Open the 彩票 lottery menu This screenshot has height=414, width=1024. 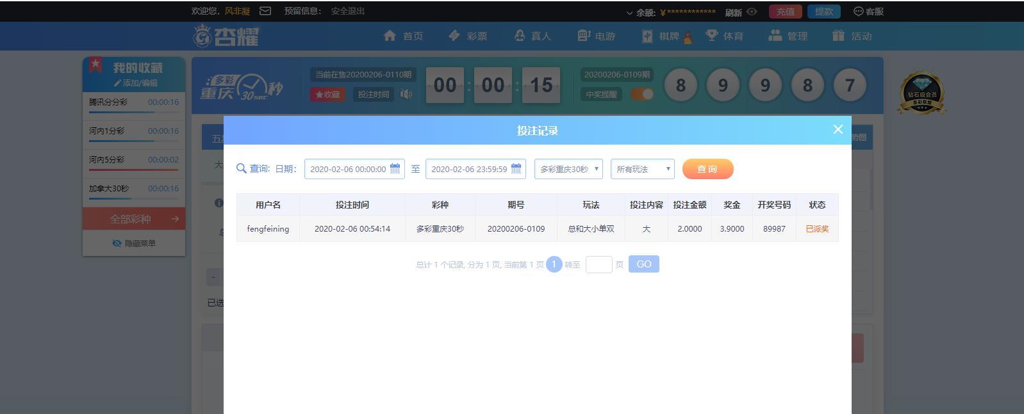pos(468,36)
